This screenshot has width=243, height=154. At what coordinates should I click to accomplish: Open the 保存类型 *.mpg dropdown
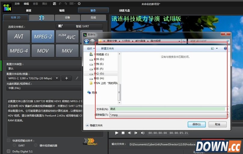coord(169,115)
